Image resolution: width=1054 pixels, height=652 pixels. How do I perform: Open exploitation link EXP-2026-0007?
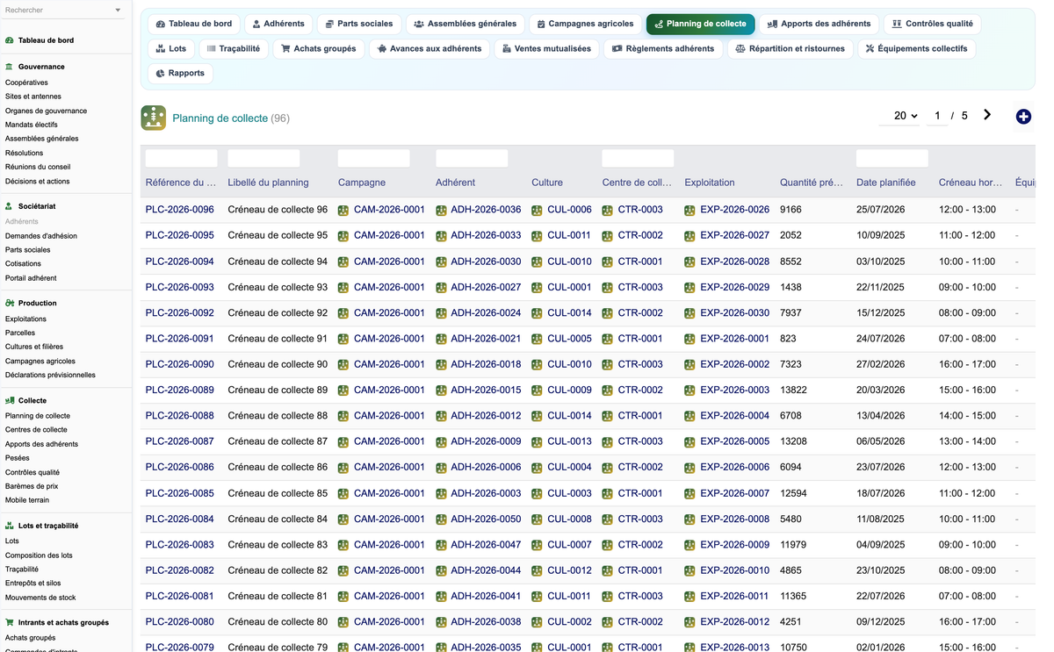(x=734, y=493)
